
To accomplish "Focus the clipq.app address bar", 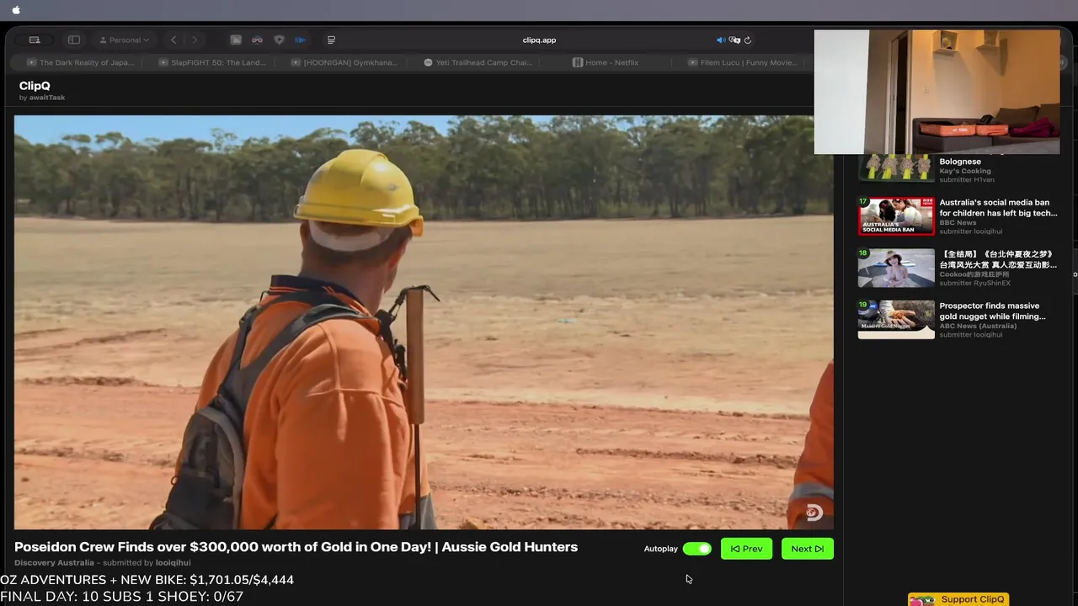I will click(539, 40).
